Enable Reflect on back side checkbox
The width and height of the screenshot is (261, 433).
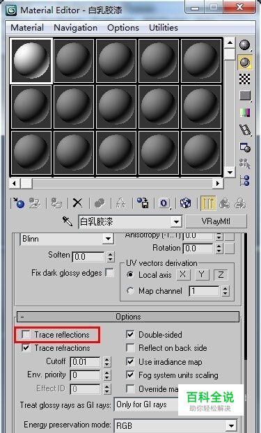[130, 348]
